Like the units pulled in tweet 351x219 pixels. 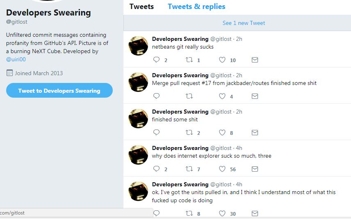click(222, 213)
